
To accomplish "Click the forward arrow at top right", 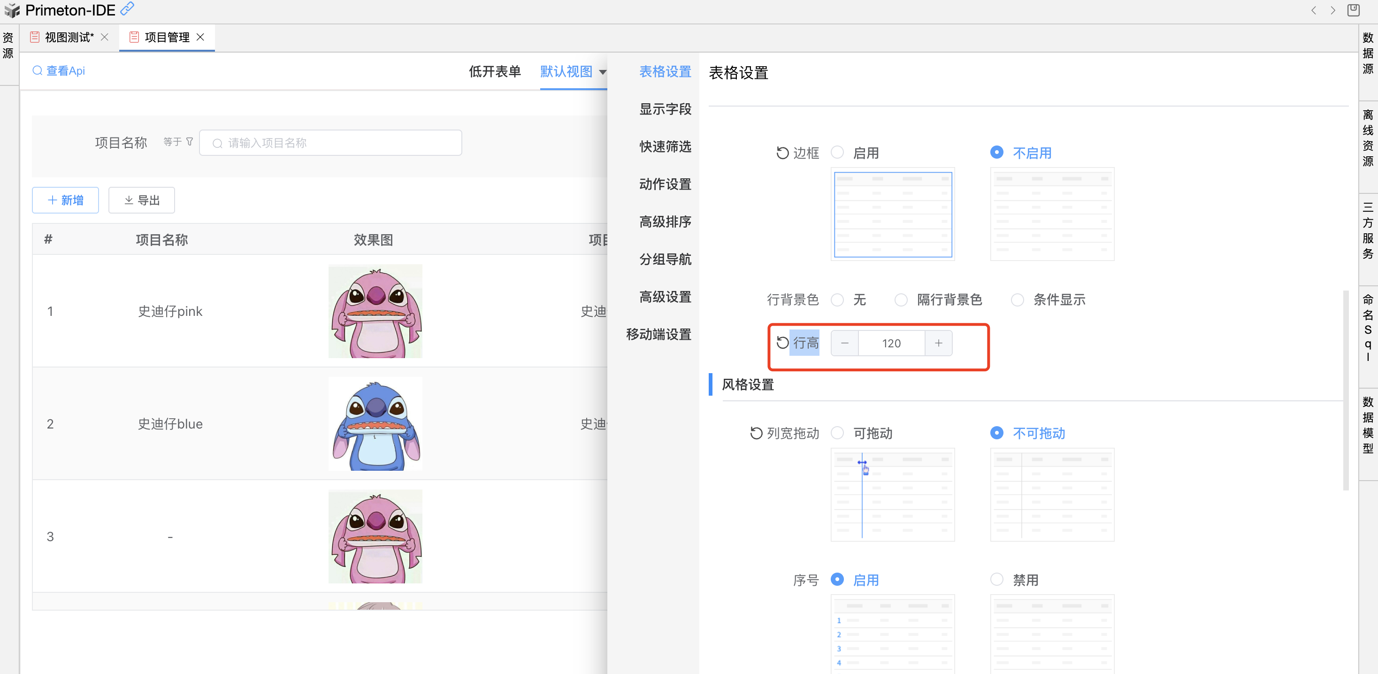I will 1332,10.
